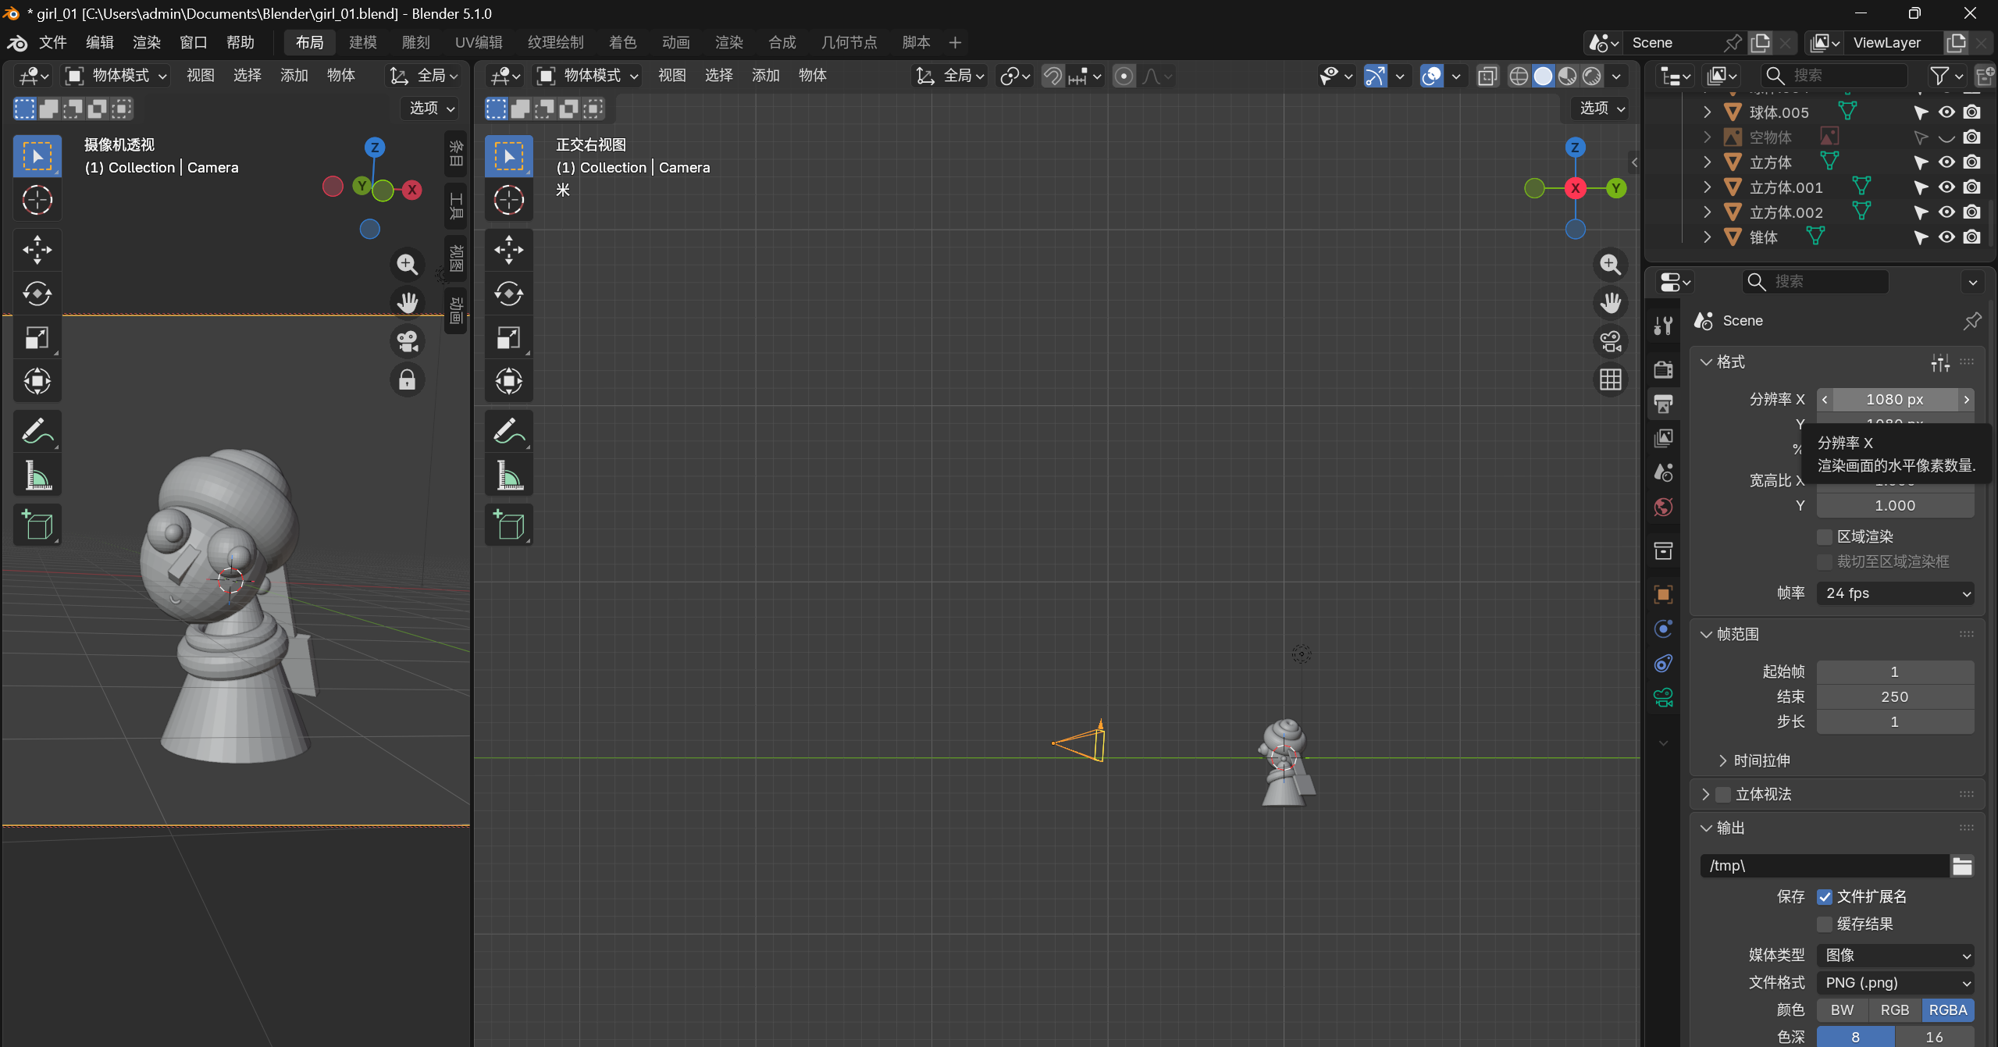The image size is (1998, 1047).
Task: Uncheck the 文件扩展名 checkbox
Action: click(1825, 897)
